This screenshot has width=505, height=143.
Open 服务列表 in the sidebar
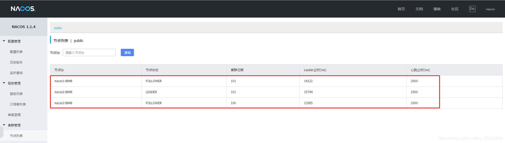[16, 94]
